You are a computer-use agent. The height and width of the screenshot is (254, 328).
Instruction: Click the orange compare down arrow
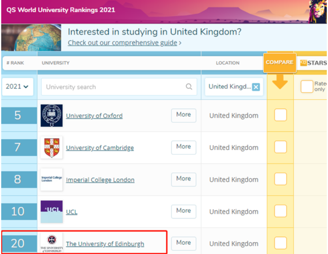(280, 82)
